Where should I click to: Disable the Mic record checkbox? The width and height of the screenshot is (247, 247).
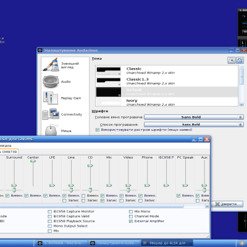[103, 201]
